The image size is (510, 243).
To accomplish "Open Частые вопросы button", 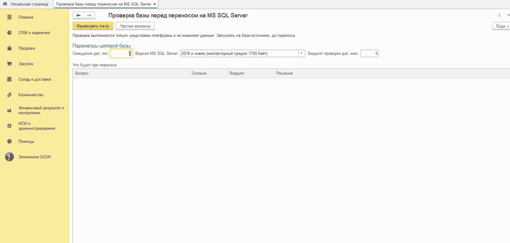I will coord(135,26).
